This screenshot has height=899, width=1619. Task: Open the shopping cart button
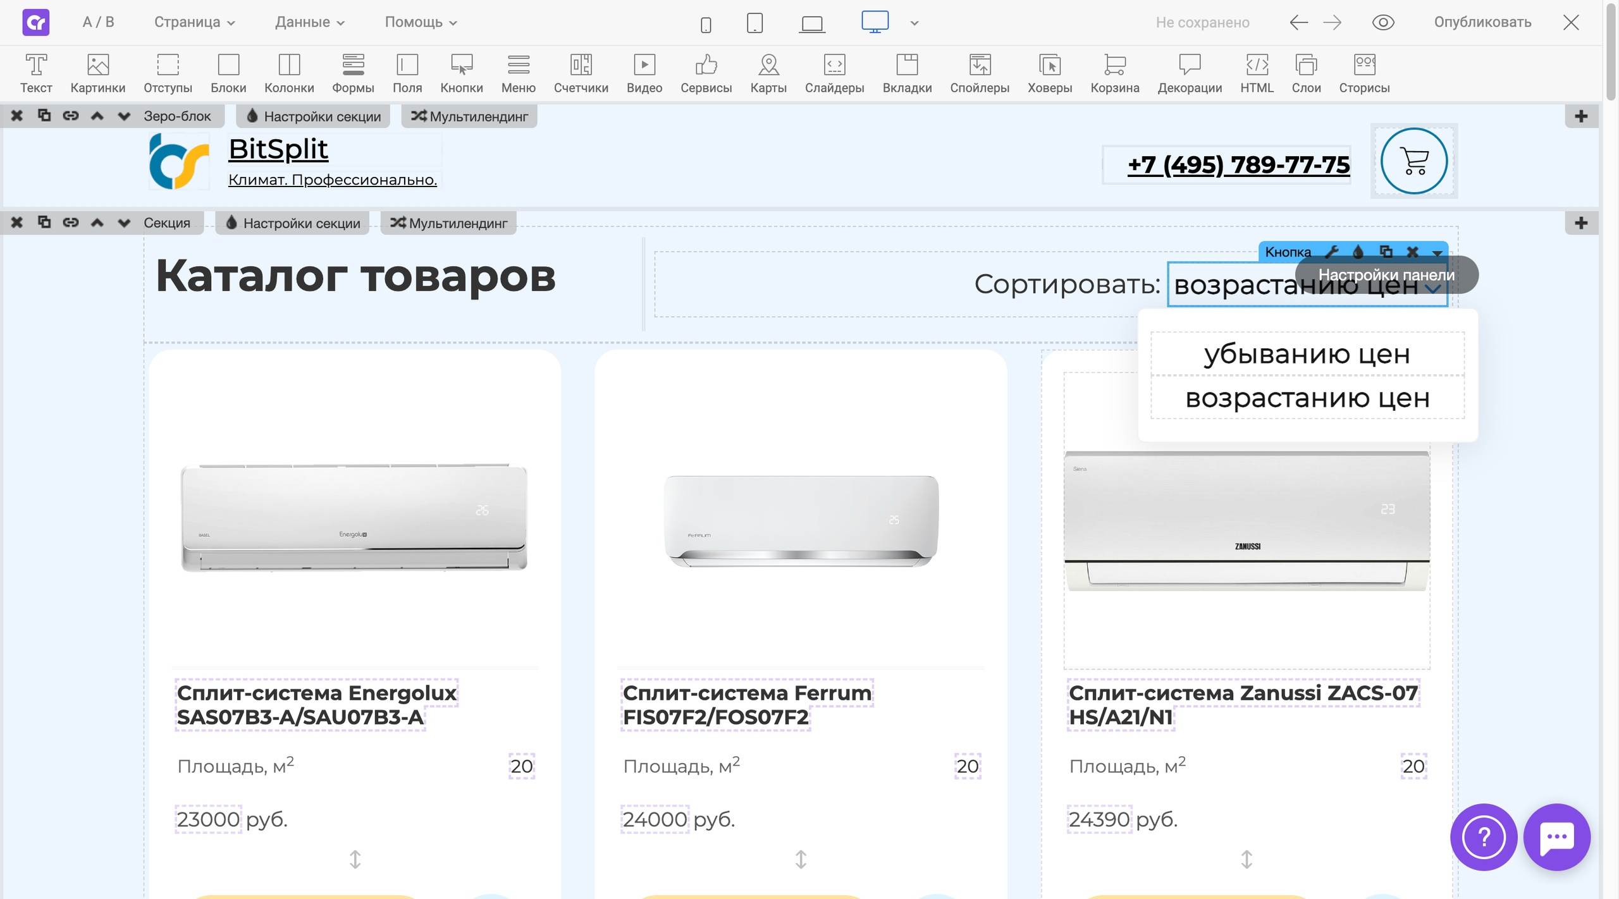tap(1414, 161)
